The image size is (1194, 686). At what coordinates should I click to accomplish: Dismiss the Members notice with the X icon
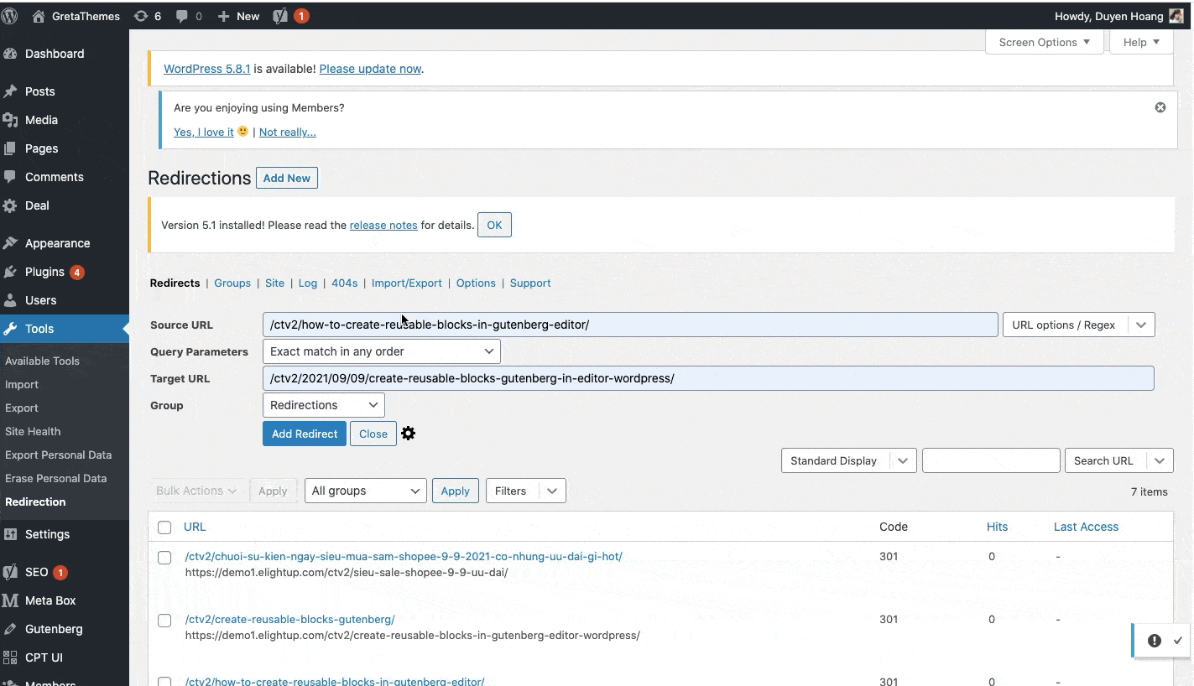(x=1160, y=107)
